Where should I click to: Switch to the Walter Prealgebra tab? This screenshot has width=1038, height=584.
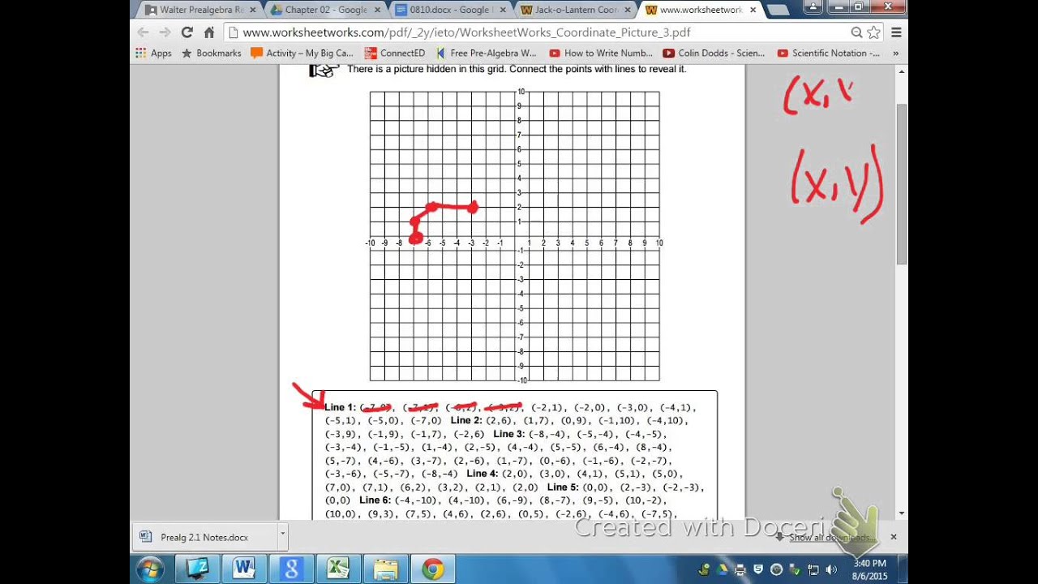199,10
